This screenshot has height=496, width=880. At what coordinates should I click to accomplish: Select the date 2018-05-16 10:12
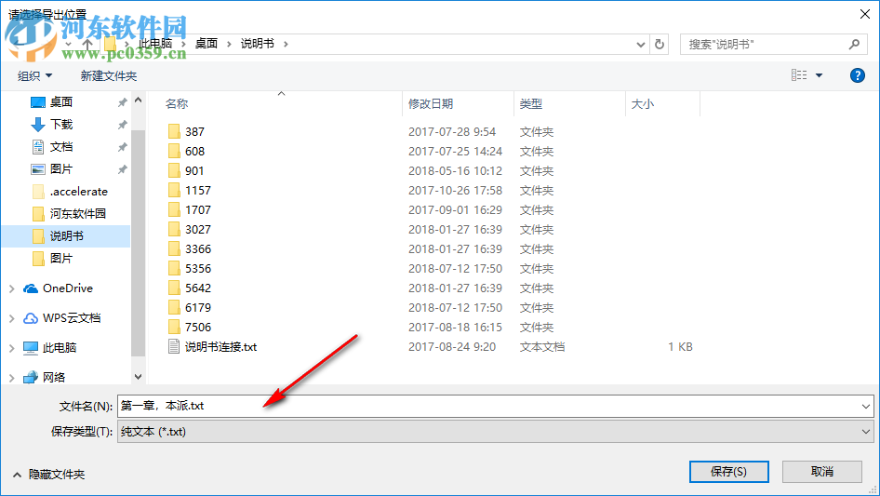pyautogui.click(x=455, y=171)
